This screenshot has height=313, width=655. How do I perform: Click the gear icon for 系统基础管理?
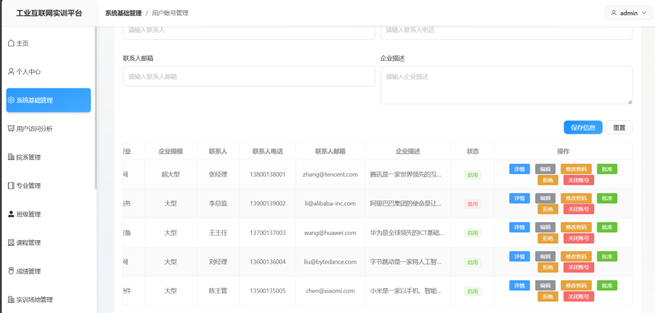[x=11, y=100]
